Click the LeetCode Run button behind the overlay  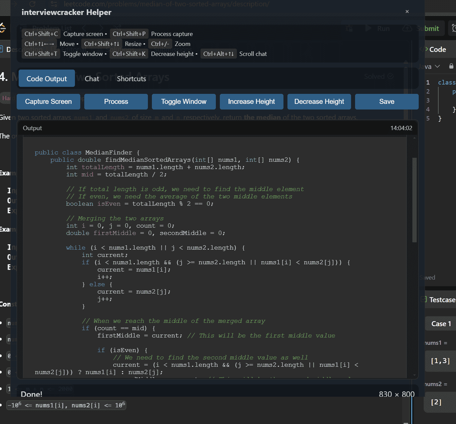(x=378, y=29)
